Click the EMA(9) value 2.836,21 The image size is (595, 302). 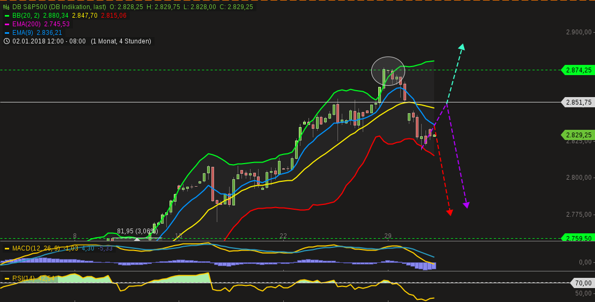pyautogui.click(x=49, y=33)
